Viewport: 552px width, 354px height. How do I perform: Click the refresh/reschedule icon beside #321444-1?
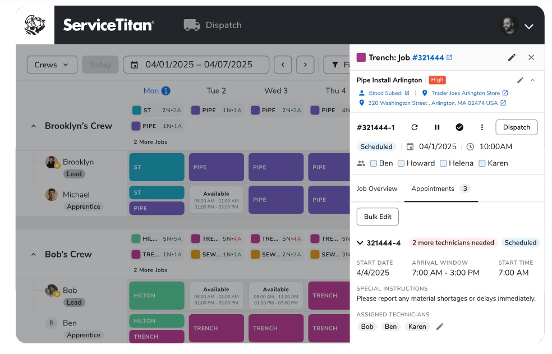click(415, 127)
